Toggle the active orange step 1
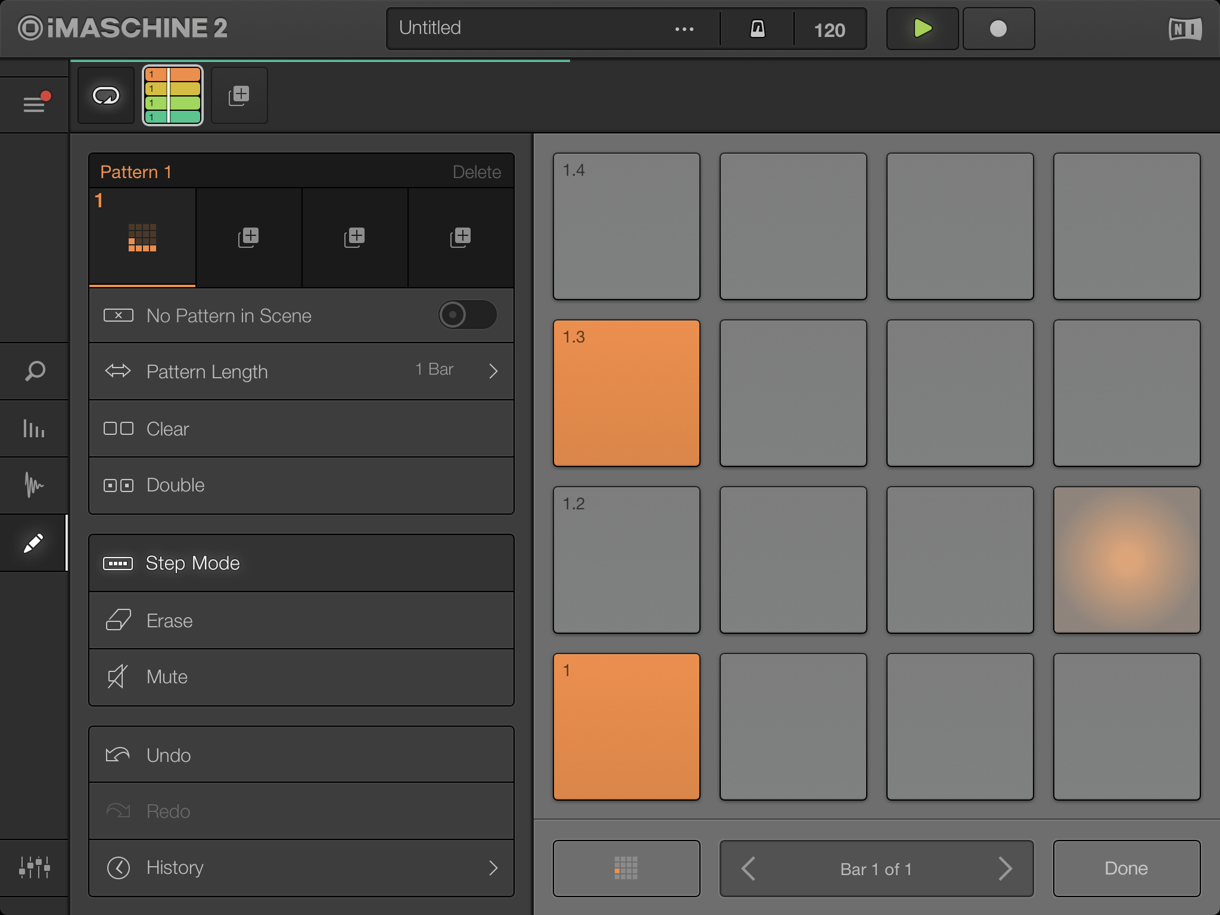 coord(627,727)
